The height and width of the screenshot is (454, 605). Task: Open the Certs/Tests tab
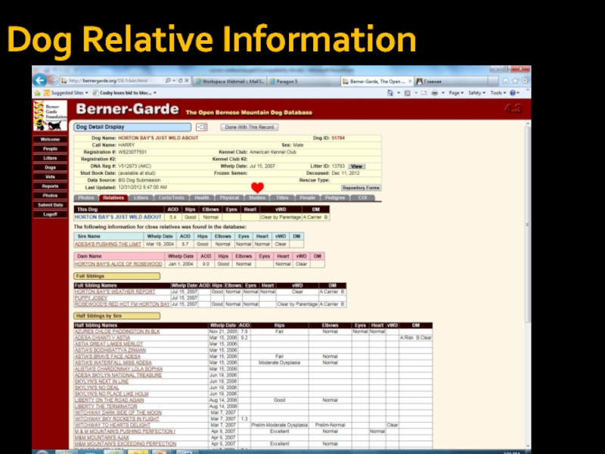click(172, 197)
